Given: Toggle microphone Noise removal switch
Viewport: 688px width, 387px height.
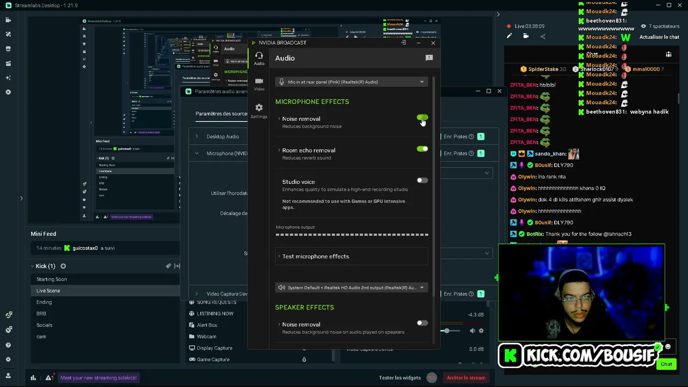Looking at the screenshot, I should (x=422, y=118).
